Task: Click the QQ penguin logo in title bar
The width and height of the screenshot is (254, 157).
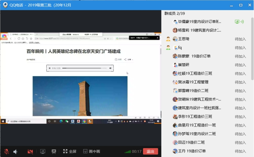Action: click(5, 5)
